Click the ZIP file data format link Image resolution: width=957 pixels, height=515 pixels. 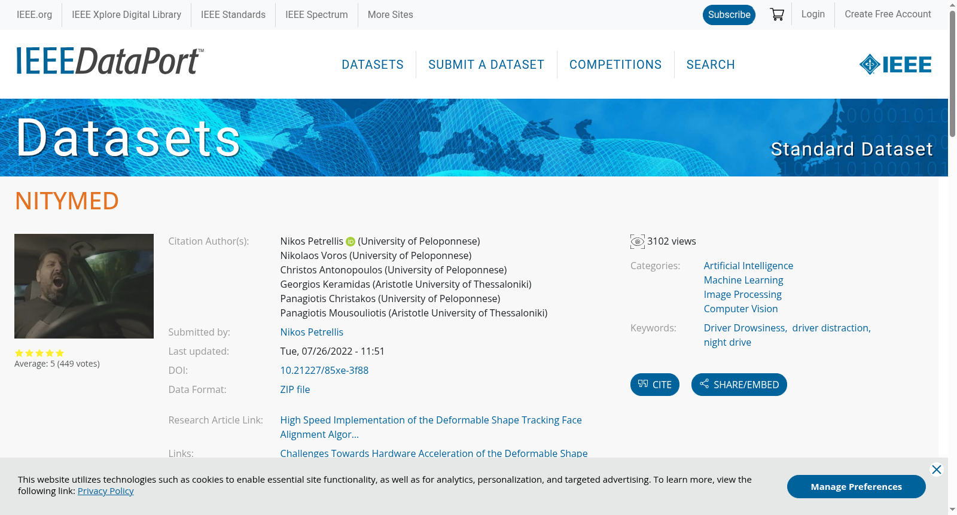click(x=295, y=389)
